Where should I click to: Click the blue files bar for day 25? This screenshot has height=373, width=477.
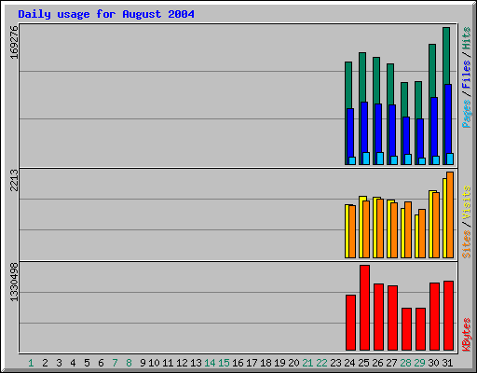tap(364, 127)
